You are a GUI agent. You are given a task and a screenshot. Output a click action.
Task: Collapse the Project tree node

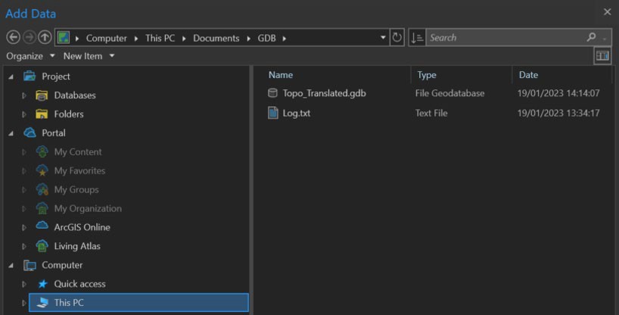tap(11, 76)
